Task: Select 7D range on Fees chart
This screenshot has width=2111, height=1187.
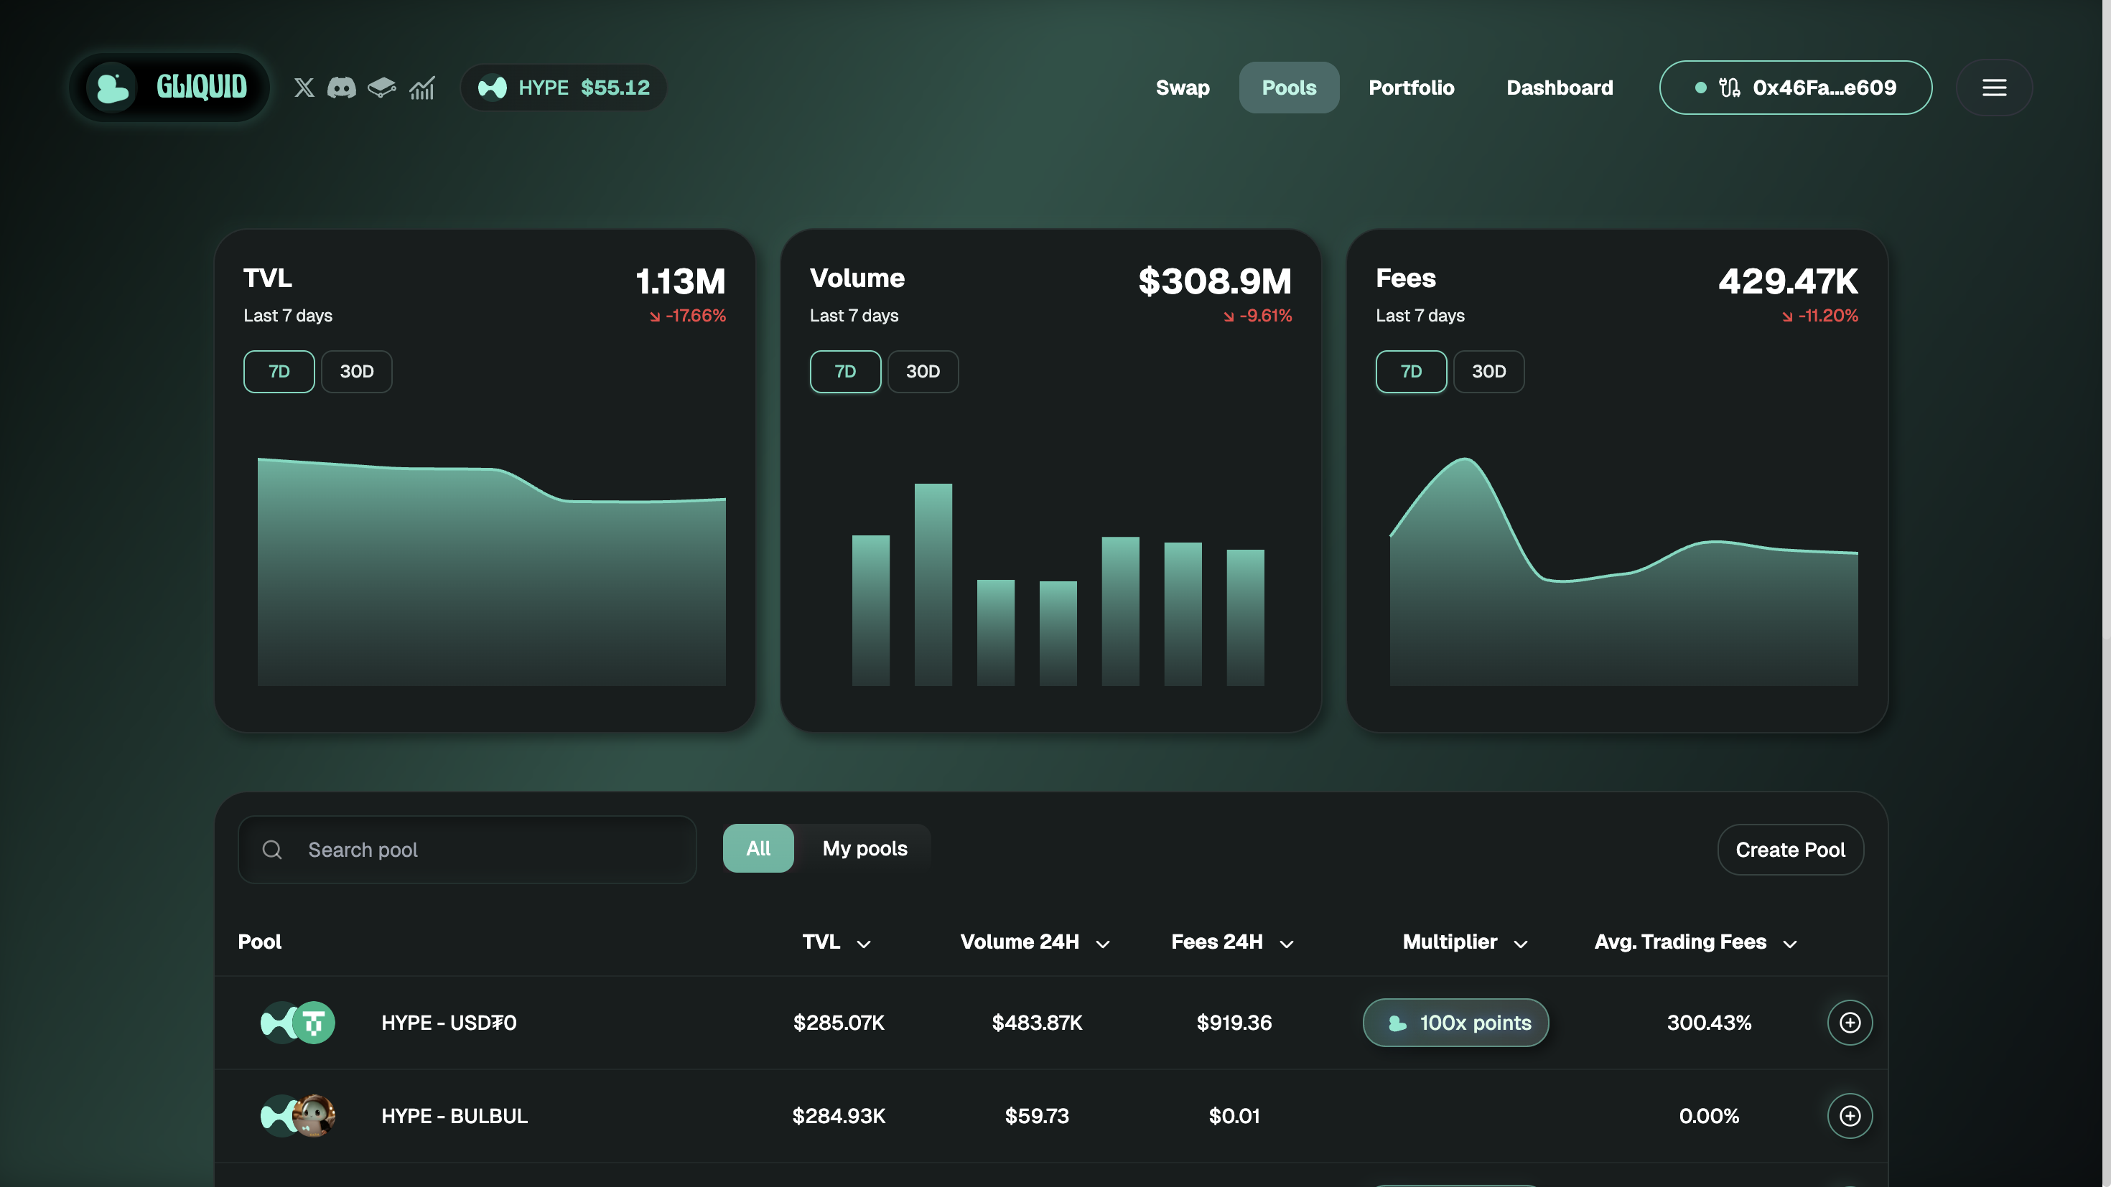Action: click(1410, 372)
